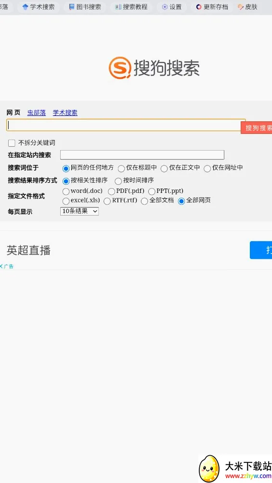
Task: Click the blue button beside 英超直播
Action: click(261, 250)
